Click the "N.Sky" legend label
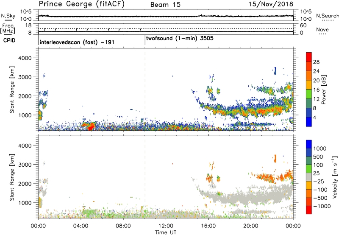339x235 pixels. [x=8, y=16]
